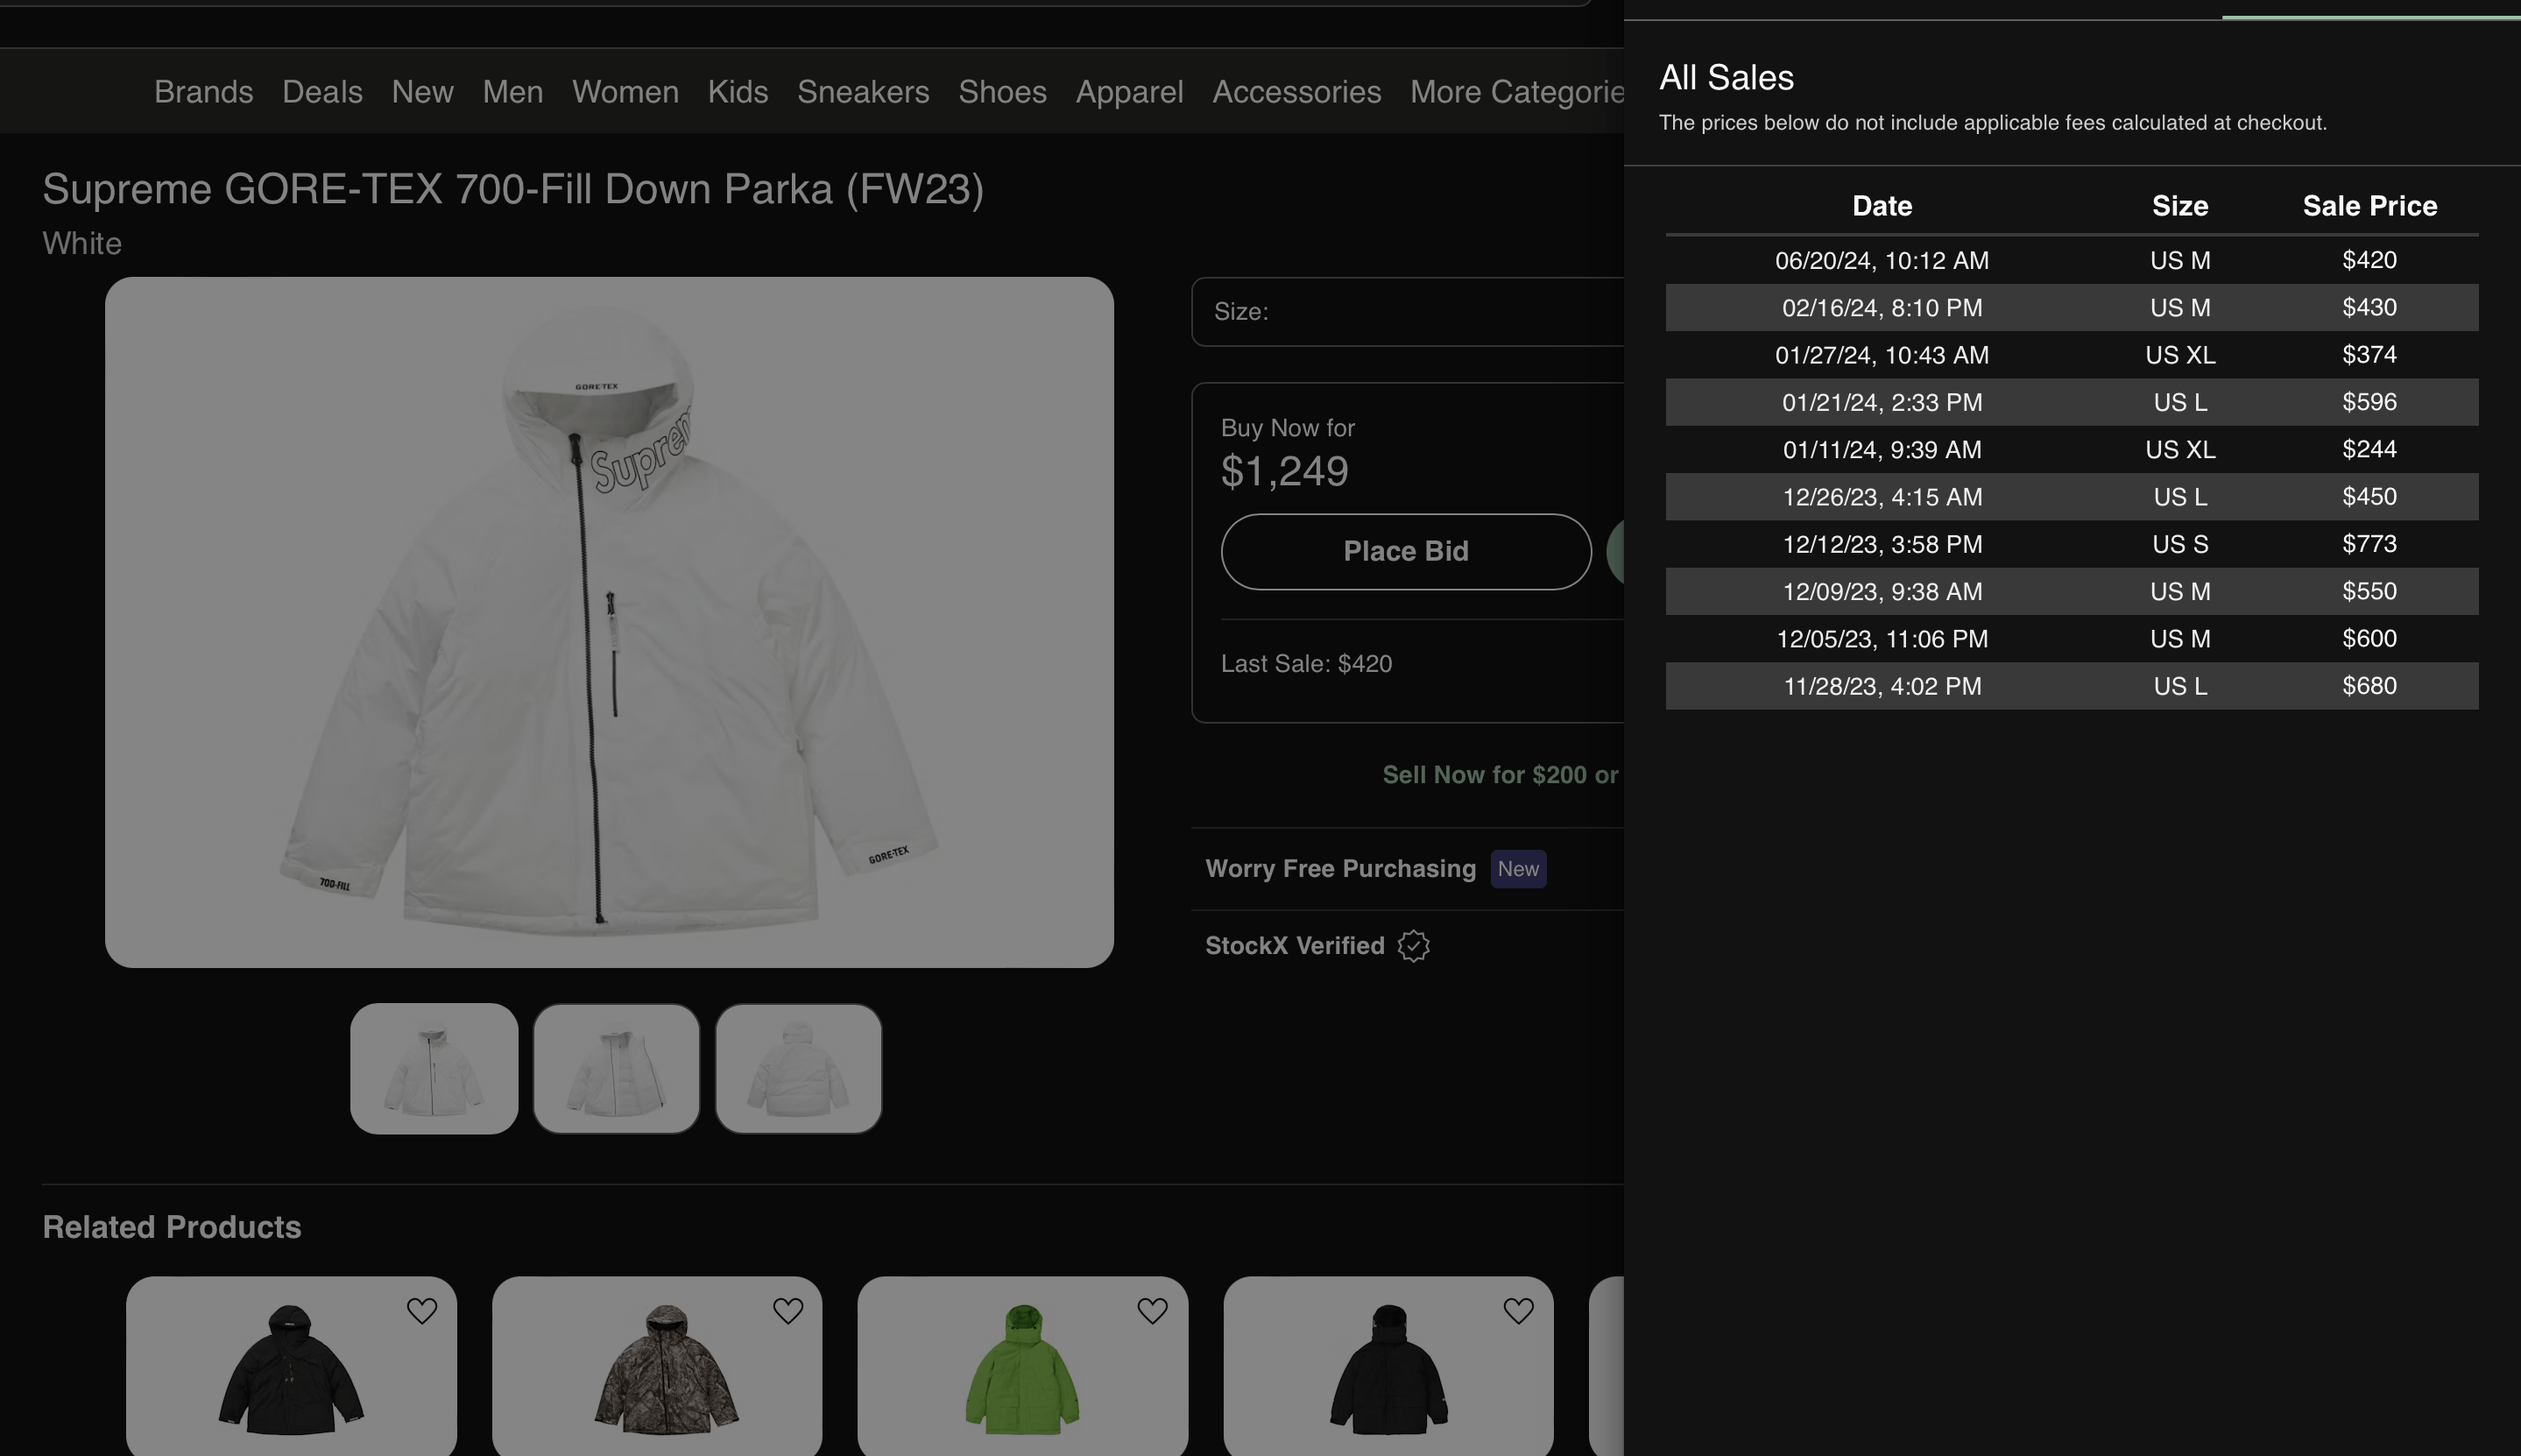Select the 01/27/24, 10:43 AM sale row
This screenshot has width=2521, height=1456.
point(2071,355)
